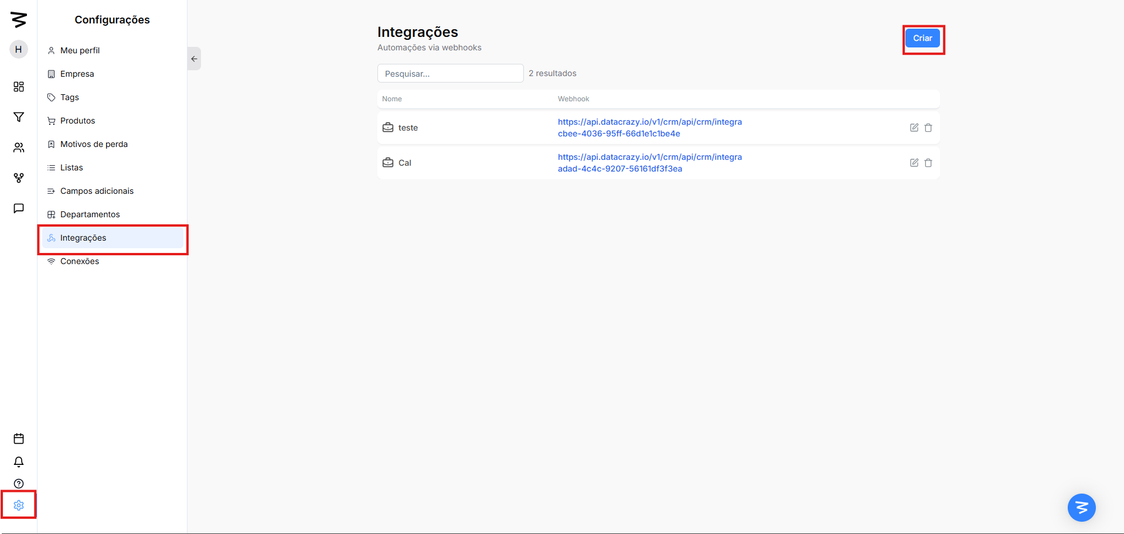
Task: Collapse the settings panel with arrow
Action: point(194,59)
